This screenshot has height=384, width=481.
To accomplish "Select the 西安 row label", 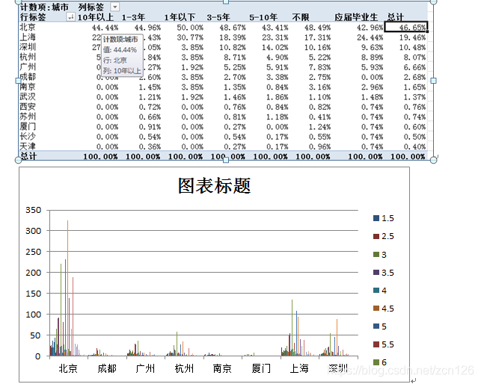I will [28, 107].
